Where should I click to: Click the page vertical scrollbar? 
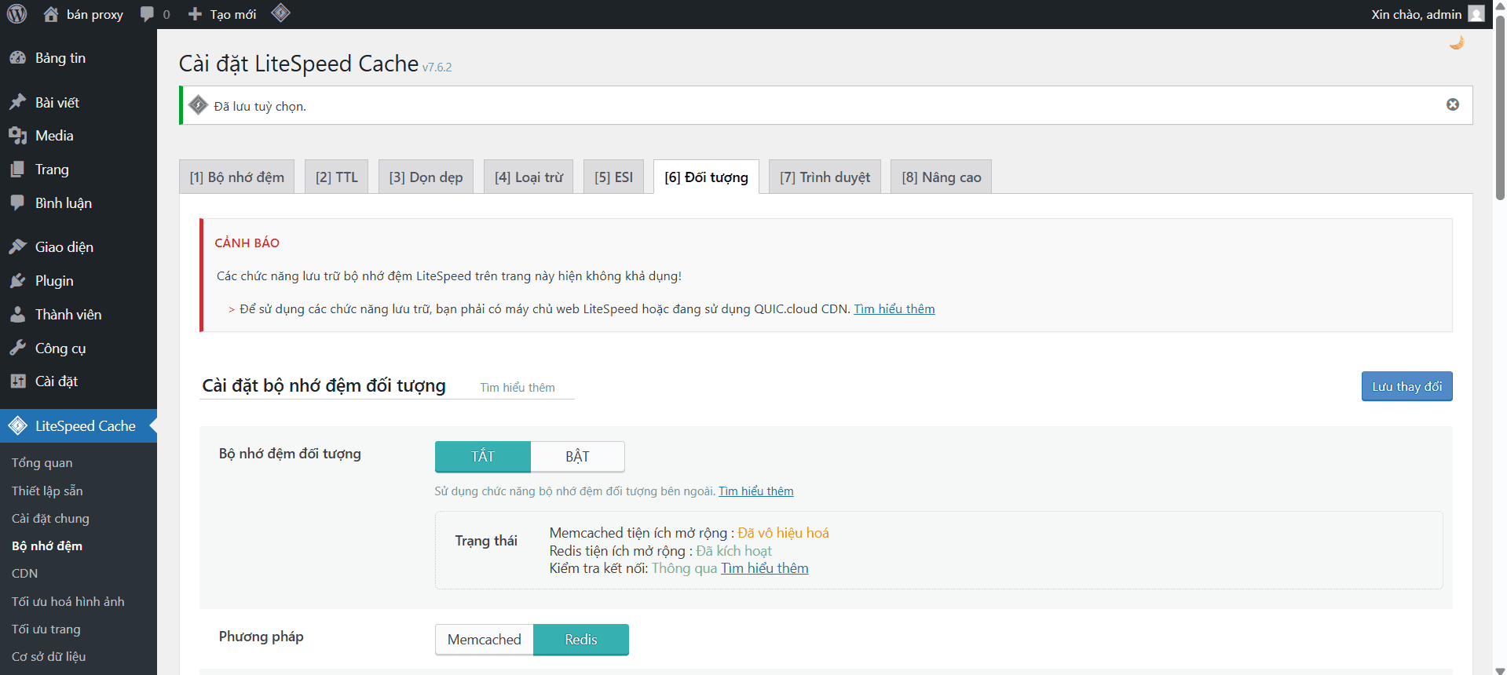(x=1499, y=110)
